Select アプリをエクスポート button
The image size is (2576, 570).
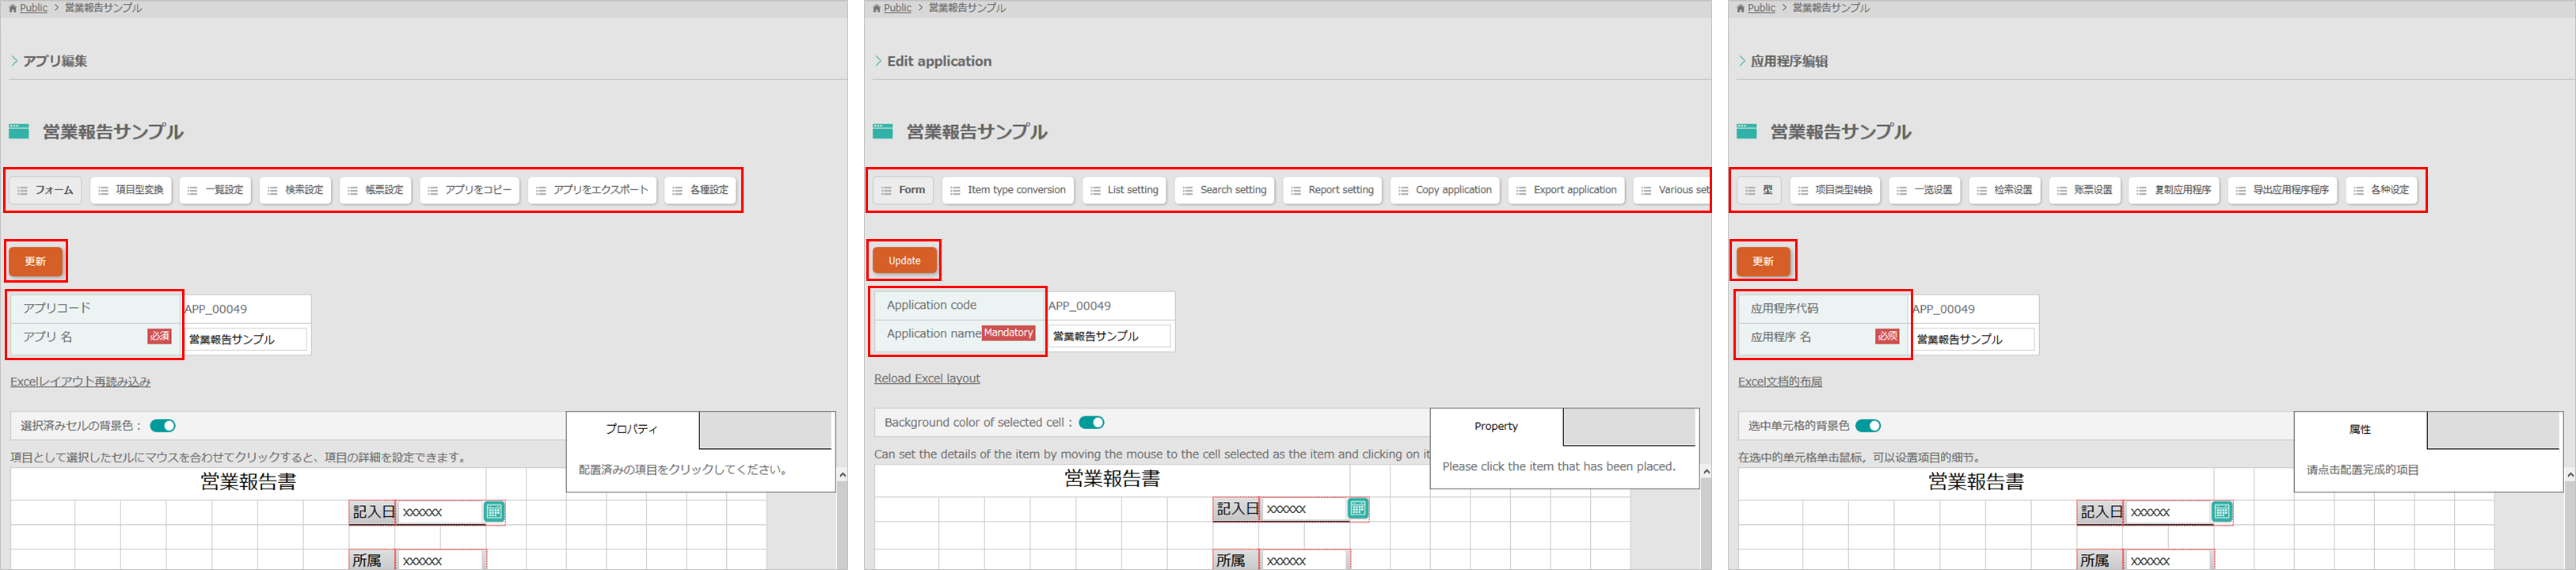(x=592, y=190)
